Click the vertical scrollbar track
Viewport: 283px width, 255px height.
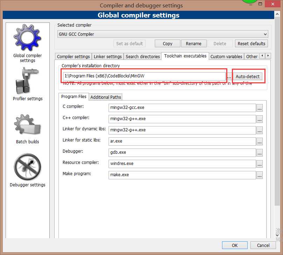click(x=277, y=219)
